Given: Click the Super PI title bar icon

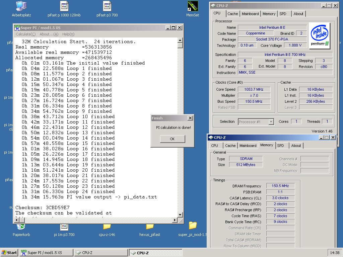Looking at the screenshot, I should tap(17, 28).
